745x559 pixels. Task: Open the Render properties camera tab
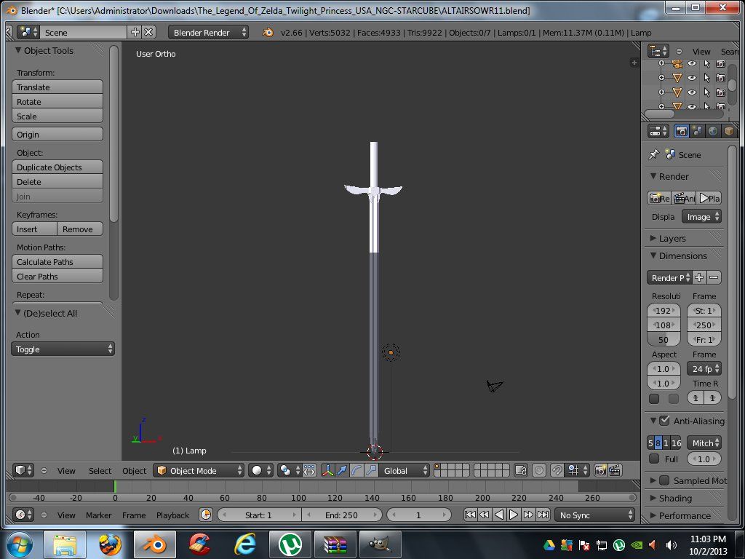click(682, 131)
